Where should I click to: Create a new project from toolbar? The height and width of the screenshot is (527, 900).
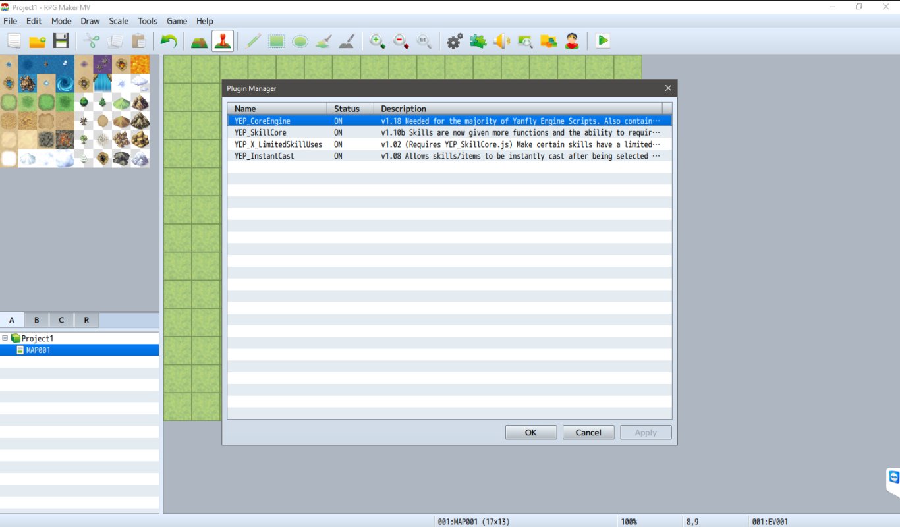click(14, 41)
